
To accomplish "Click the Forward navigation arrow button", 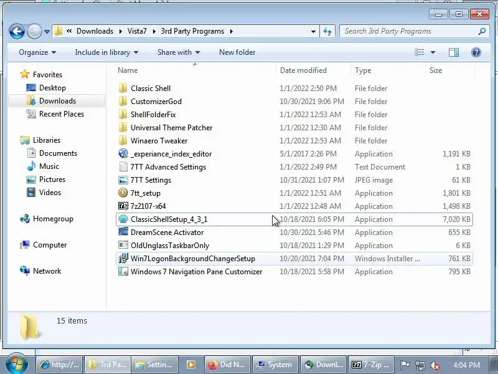I will coord(34,31).
